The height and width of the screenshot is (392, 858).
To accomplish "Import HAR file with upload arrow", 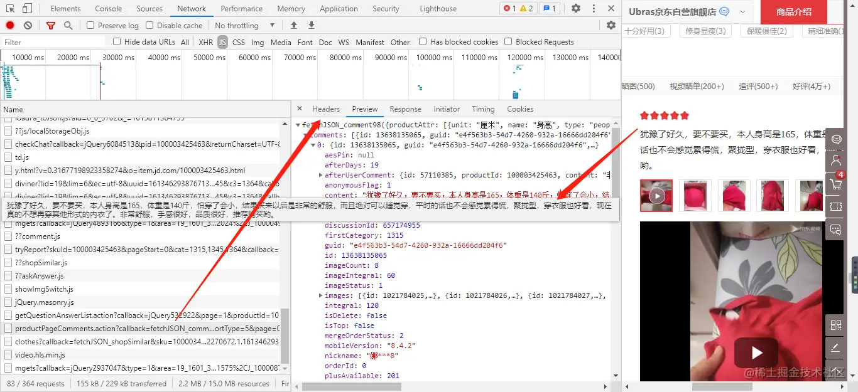I will 294,25.
